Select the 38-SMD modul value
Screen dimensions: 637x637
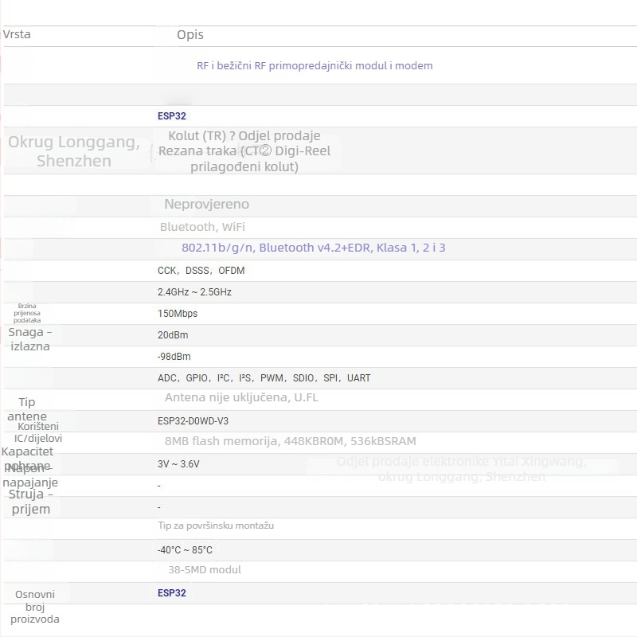205,569
